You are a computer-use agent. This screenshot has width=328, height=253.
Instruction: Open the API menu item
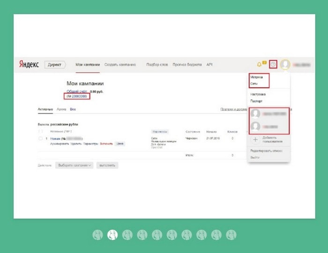click(x=209, y=65)
